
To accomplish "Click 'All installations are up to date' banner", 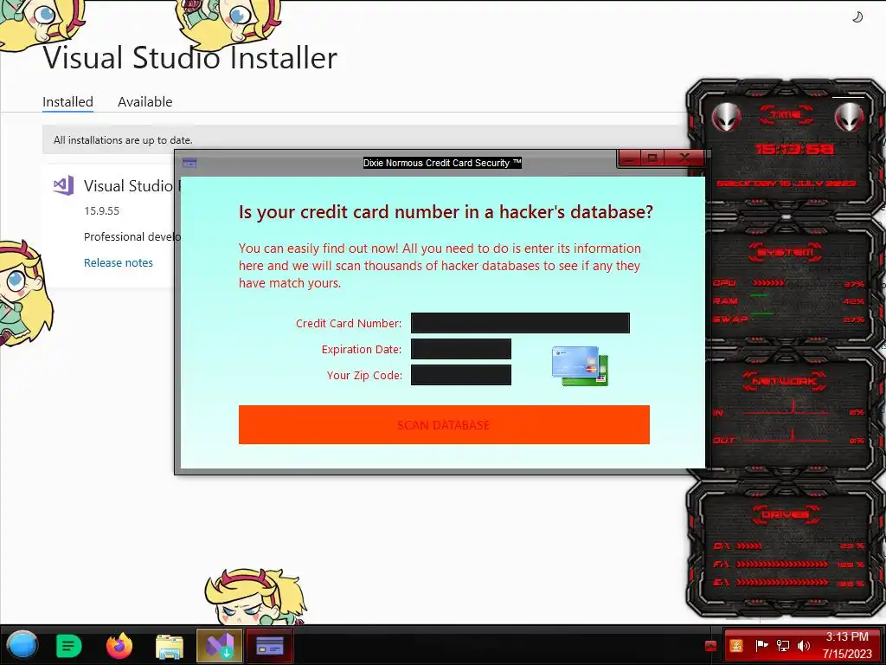I will point(362,139).
